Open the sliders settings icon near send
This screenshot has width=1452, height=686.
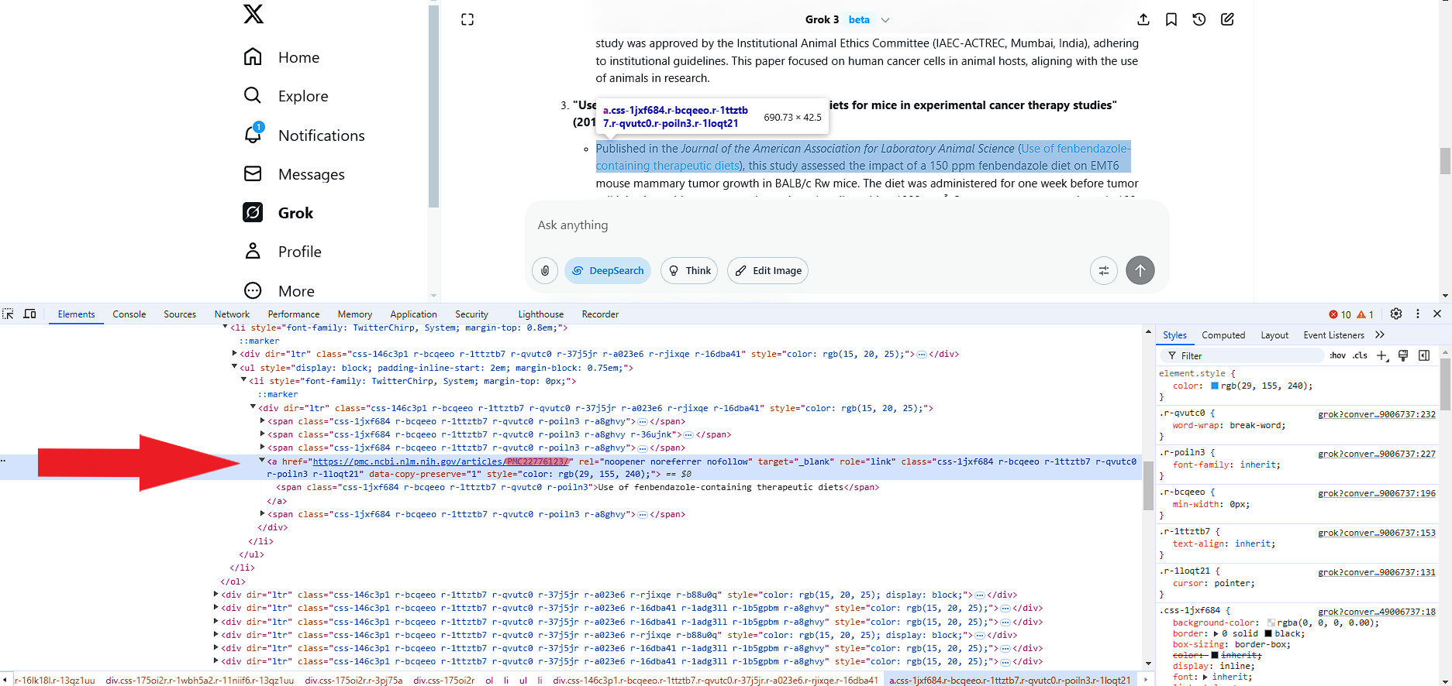(1104, 270)
